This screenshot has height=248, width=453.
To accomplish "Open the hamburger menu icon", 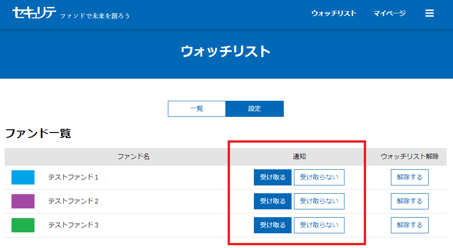I will coord(430,13).
